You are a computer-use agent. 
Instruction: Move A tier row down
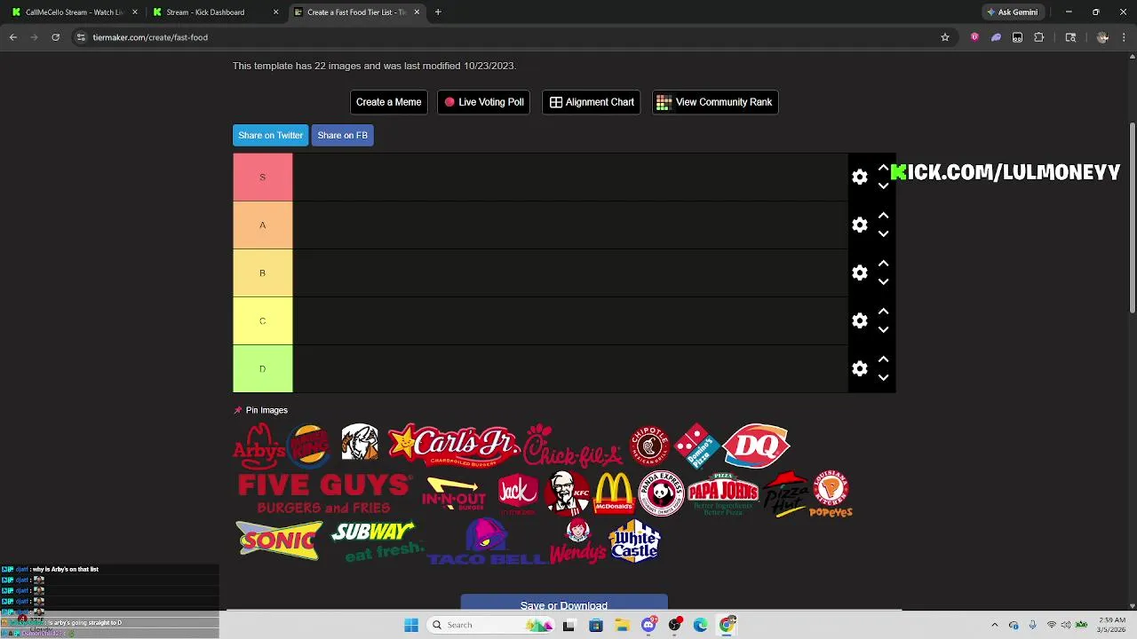(x=883, y=233)
